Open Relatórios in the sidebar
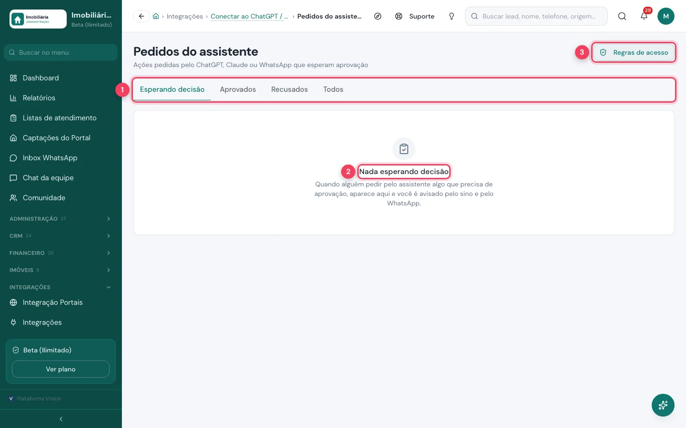This screenshot has height=428, width=686. tap(61, 98)
